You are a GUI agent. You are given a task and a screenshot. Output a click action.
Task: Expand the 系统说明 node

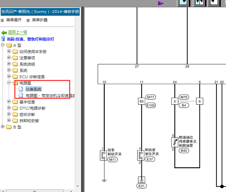point(9,64)
